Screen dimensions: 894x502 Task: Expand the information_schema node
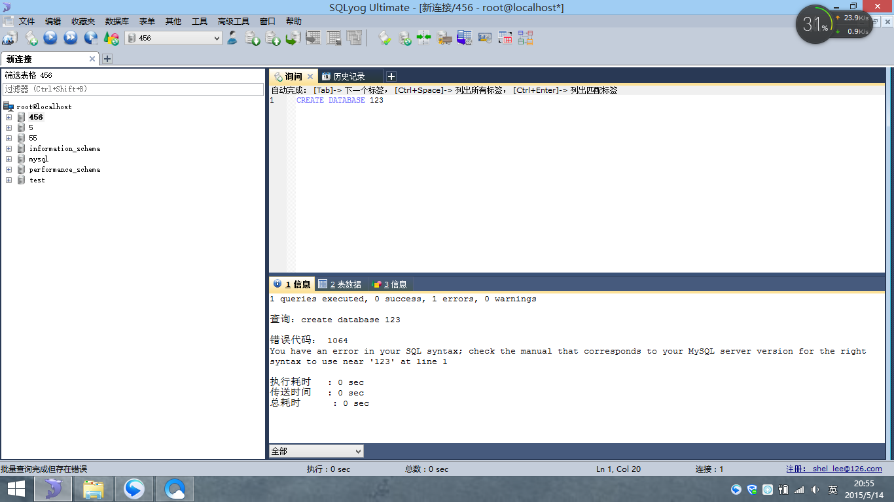click(x=9, y=148)
